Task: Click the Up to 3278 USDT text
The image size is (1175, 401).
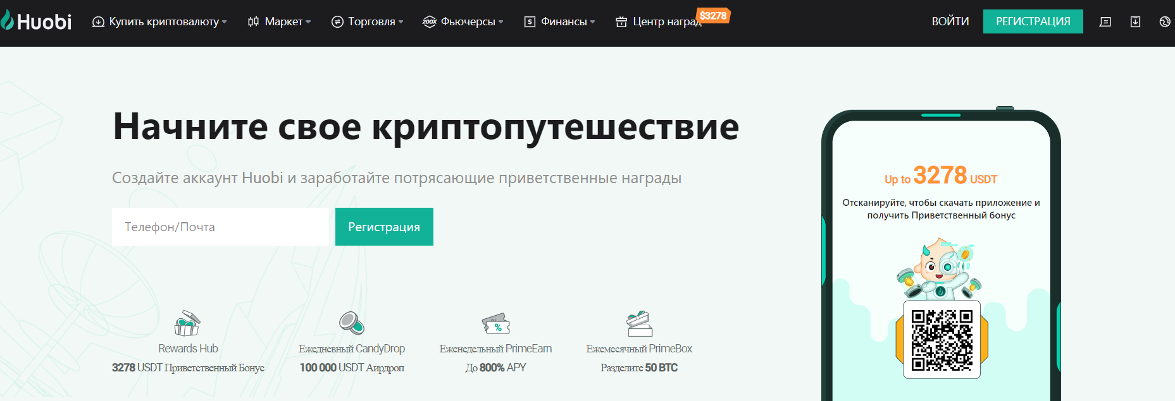Action: (x=941, y=175)
